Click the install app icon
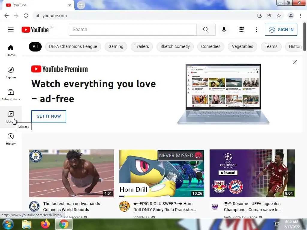This screenshot has width=307, height=230. pyautogui.click(x=259, y=16)
